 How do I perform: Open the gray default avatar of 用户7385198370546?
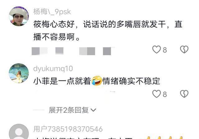(x=19, y=132)
